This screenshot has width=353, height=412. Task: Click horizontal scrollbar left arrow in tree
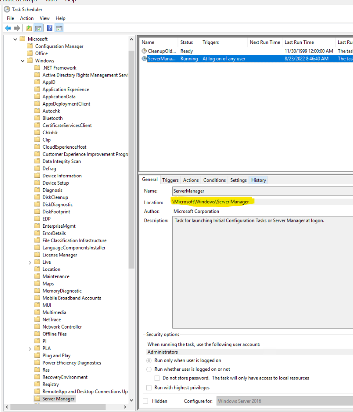[7, 407]
